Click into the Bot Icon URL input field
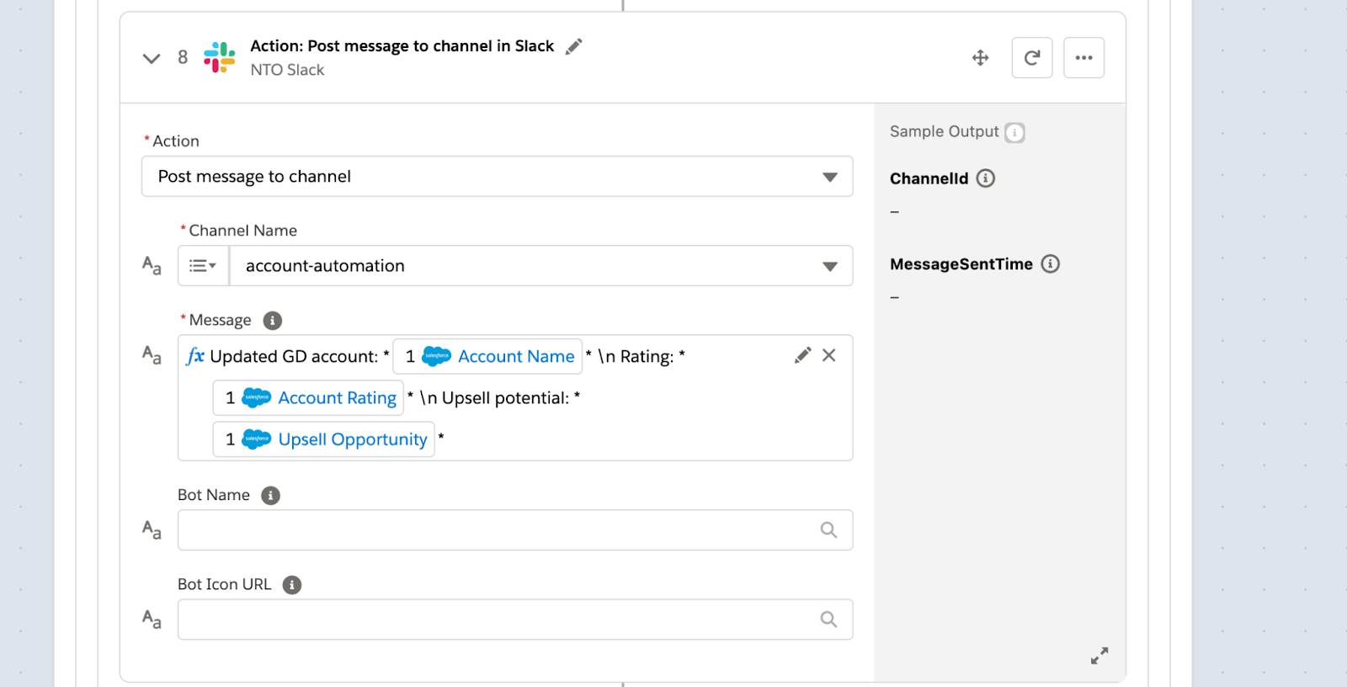This screenshot has height=687, width=1347. point(515,620)
